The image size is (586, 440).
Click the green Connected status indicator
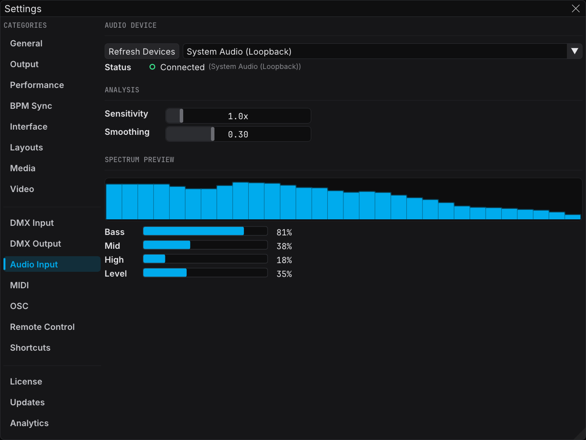tap(152, 67)
